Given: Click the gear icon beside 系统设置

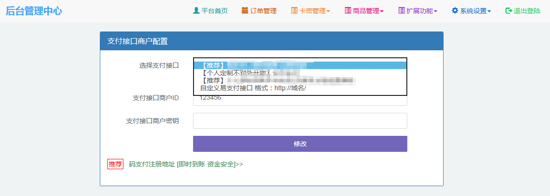Looking at the screenshot, I should (x=455, y=10).
